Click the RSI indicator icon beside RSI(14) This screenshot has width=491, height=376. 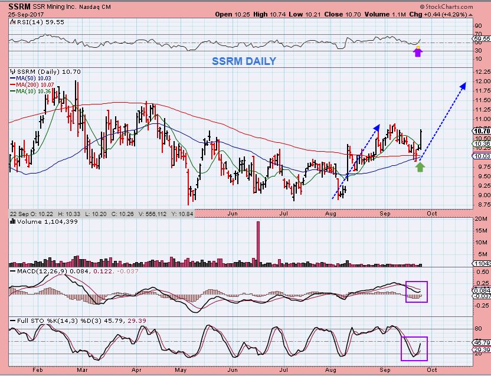(12, 22)
